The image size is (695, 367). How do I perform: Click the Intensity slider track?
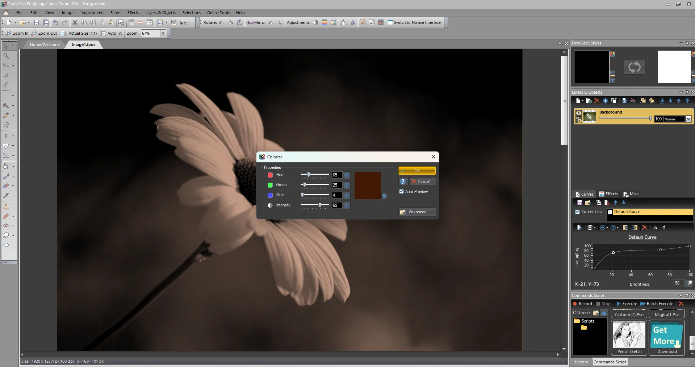point(314,205)
